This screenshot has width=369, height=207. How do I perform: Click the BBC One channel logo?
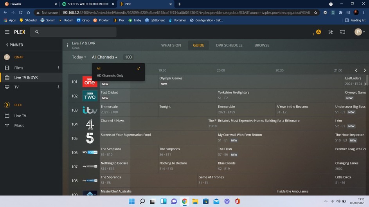(90, 82)
